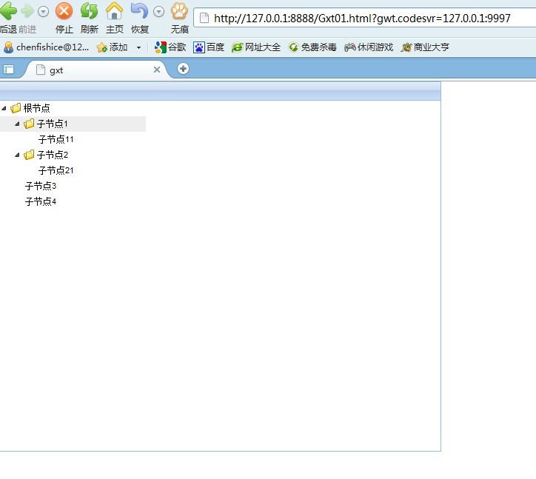
Task: Open the 免费杀毒 bookmark
Action: point(312,47)
